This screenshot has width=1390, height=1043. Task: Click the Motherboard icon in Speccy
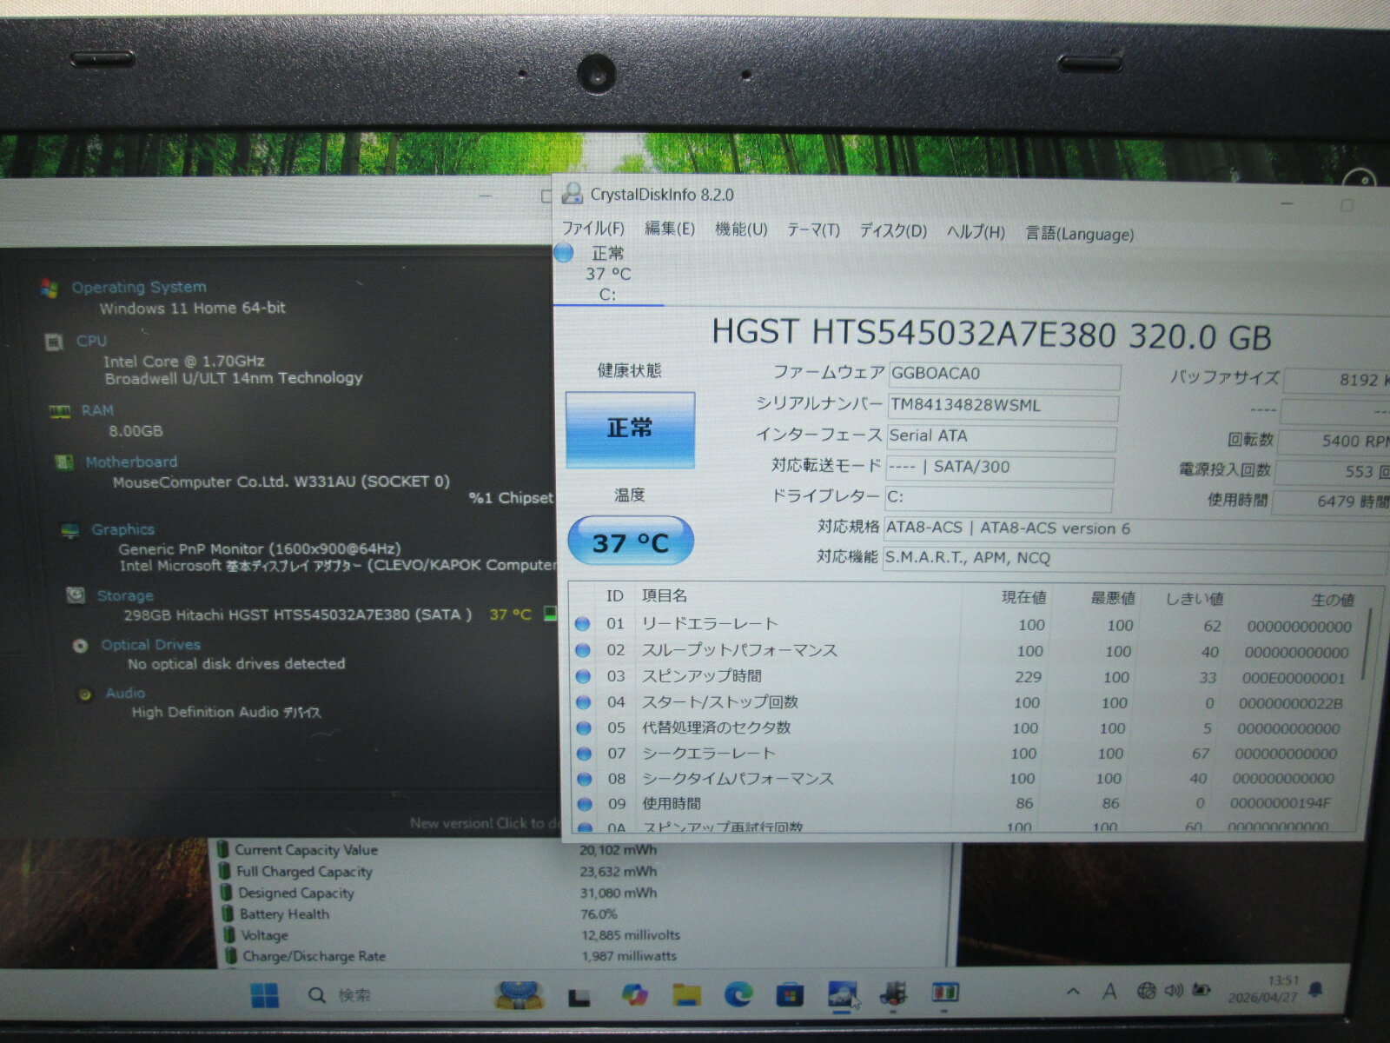[63, 462]
